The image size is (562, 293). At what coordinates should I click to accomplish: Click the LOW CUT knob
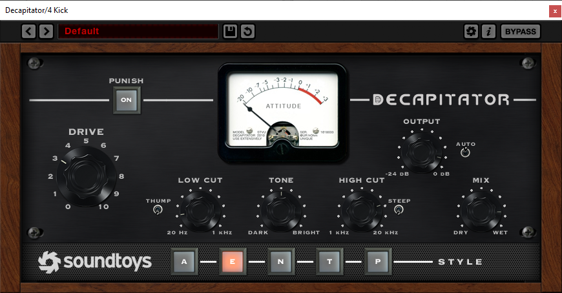pos(200,211)
